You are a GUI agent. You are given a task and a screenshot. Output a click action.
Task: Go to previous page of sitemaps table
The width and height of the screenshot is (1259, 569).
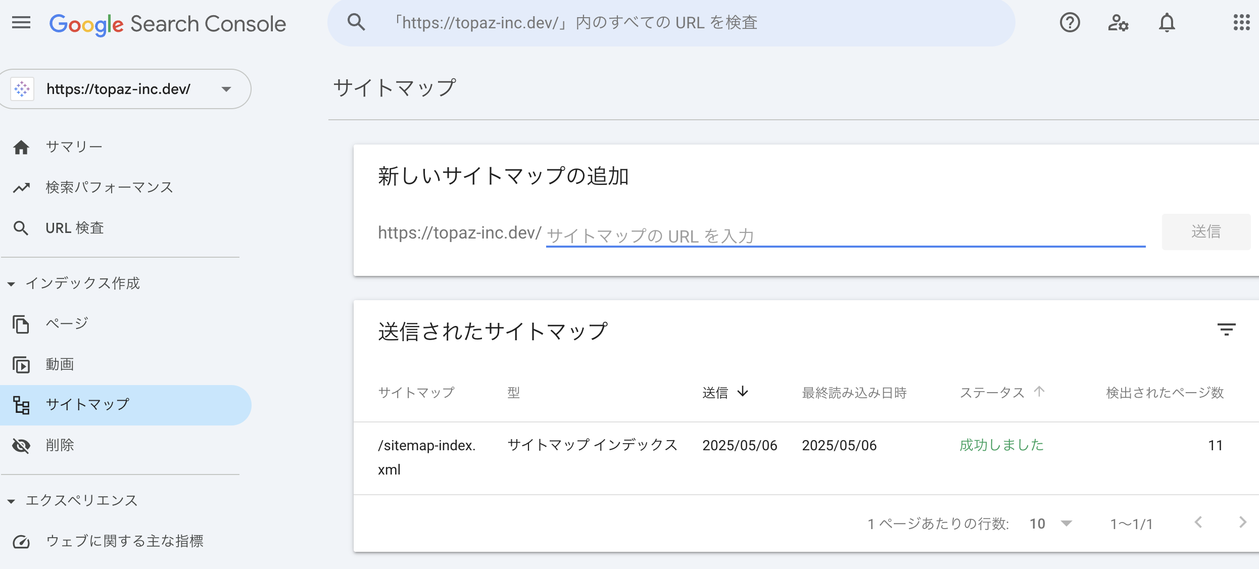(1198, 523)
